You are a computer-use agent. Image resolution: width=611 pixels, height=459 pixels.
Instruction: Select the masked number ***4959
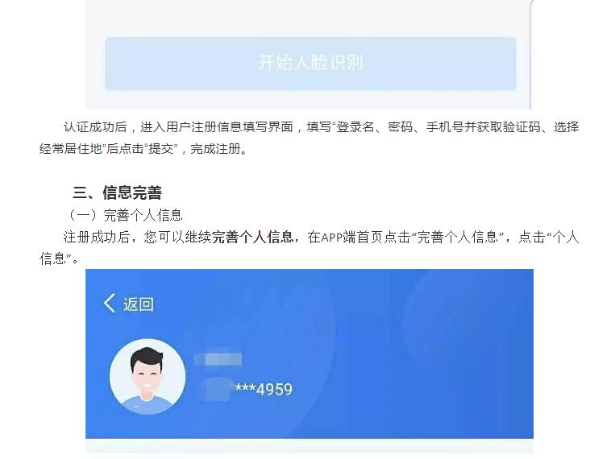[264, 389]
